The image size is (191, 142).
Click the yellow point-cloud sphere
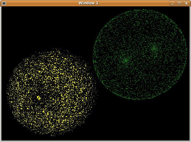(52, 92)
